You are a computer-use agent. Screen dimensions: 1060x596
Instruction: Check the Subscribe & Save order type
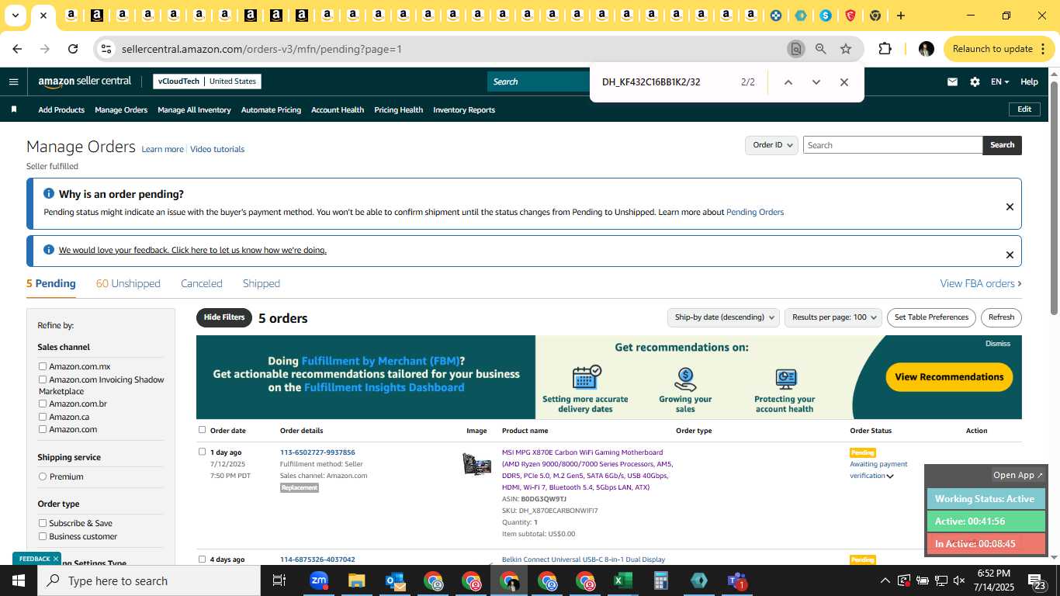pyautogui.click(x=43, y=523)
